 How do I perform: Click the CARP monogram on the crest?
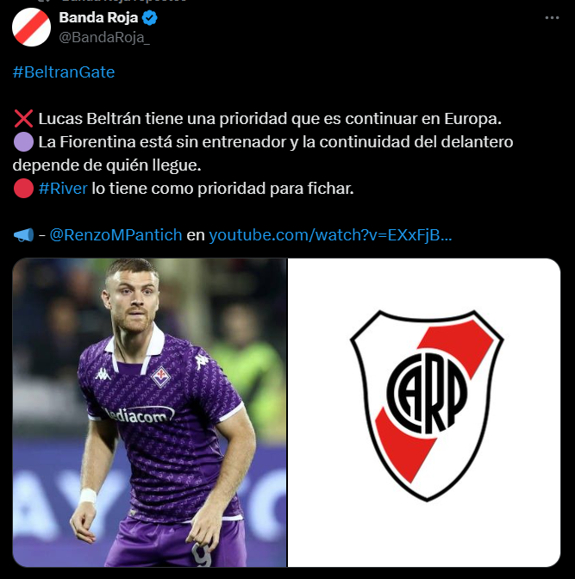click(x=427, y=393)
